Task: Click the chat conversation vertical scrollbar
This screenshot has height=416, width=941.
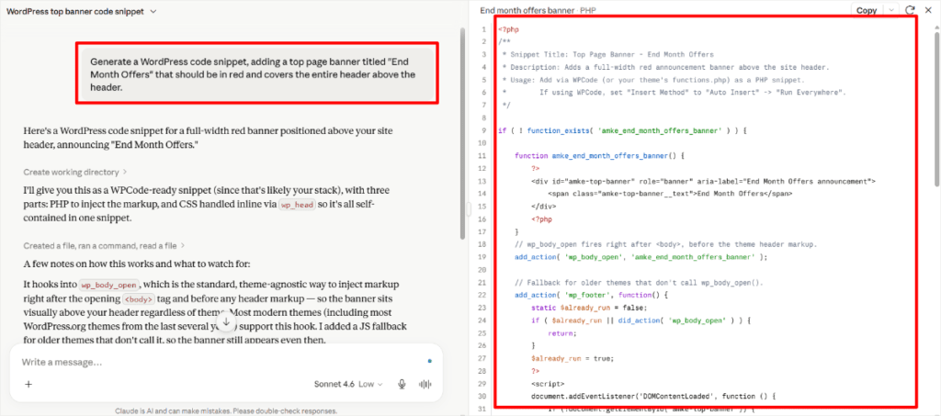Action: pos(461,132)
